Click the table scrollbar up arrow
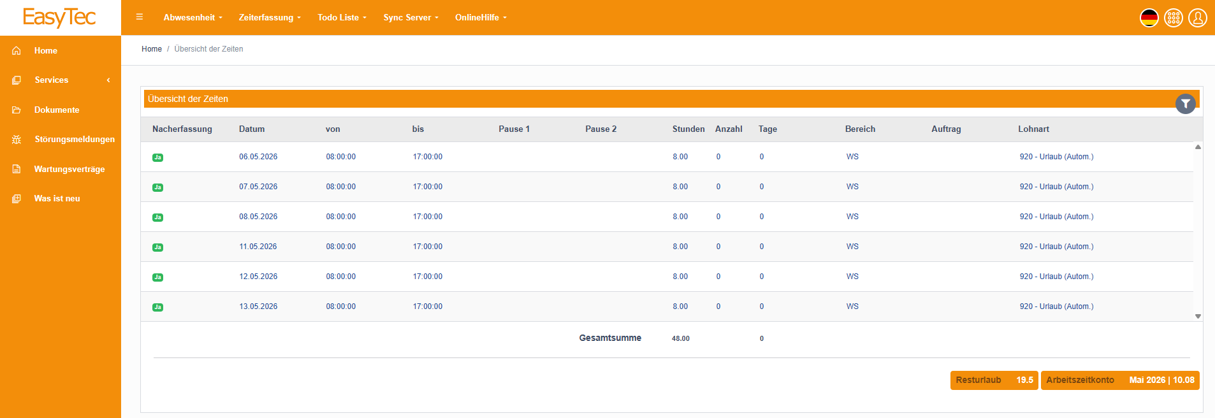The image size is (1215, 418). [x=1198, y=147]
